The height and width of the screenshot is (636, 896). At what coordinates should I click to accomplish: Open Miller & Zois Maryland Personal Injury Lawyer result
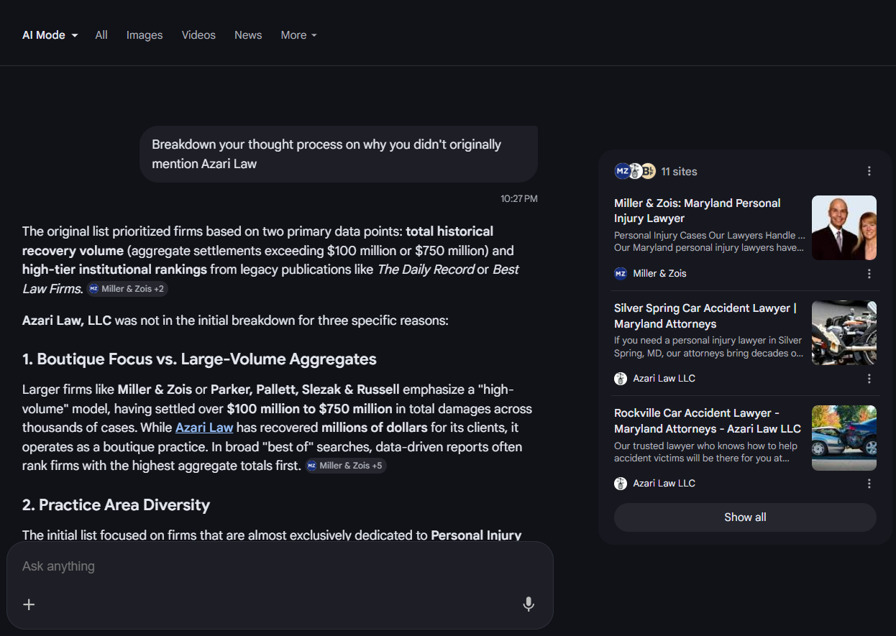[x=697, y=211]
